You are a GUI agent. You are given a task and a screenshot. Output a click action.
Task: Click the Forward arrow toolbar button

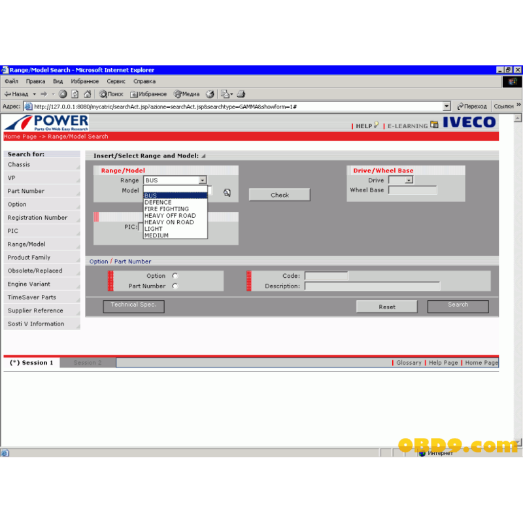click(x=44, y=94)
